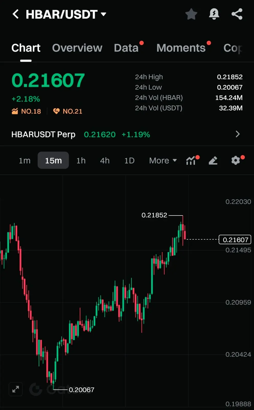Tap the Perp change +1.19%
254x410 pixels.
tap(136, 135)
